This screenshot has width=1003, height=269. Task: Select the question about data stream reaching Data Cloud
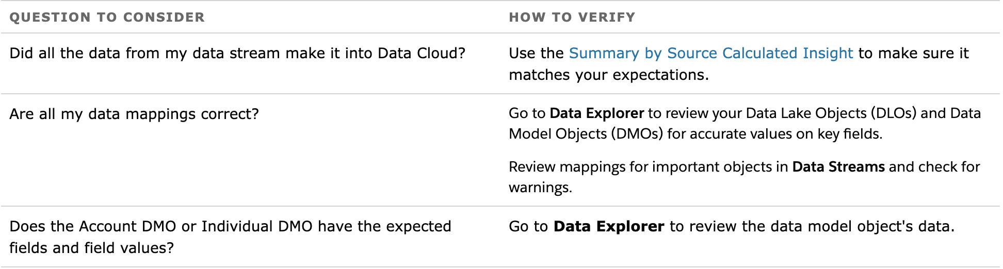[x=237, y=53]
